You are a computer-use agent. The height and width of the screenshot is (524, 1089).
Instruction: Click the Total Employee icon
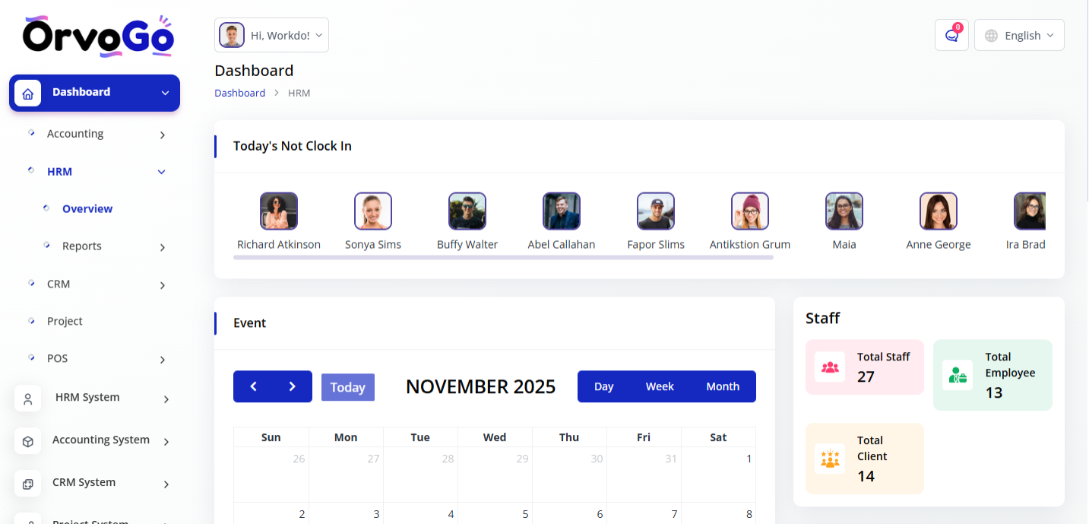click(958, 375)
